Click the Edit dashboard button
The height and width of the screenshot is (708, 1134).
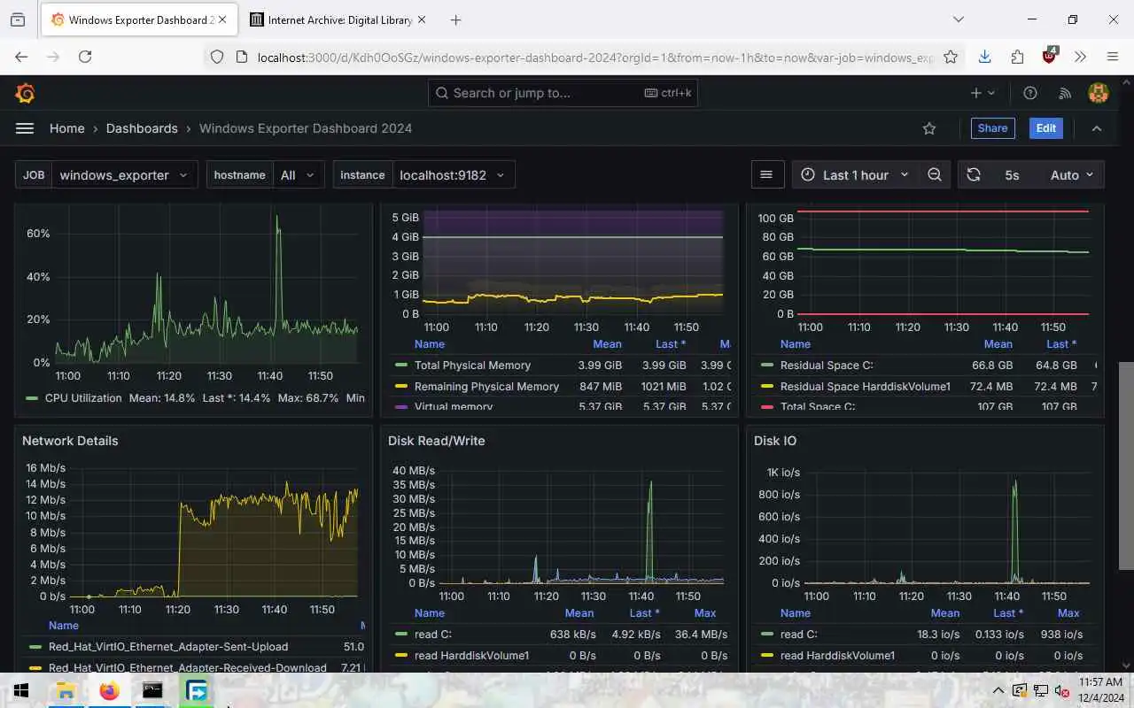[x=1046, y=128]
